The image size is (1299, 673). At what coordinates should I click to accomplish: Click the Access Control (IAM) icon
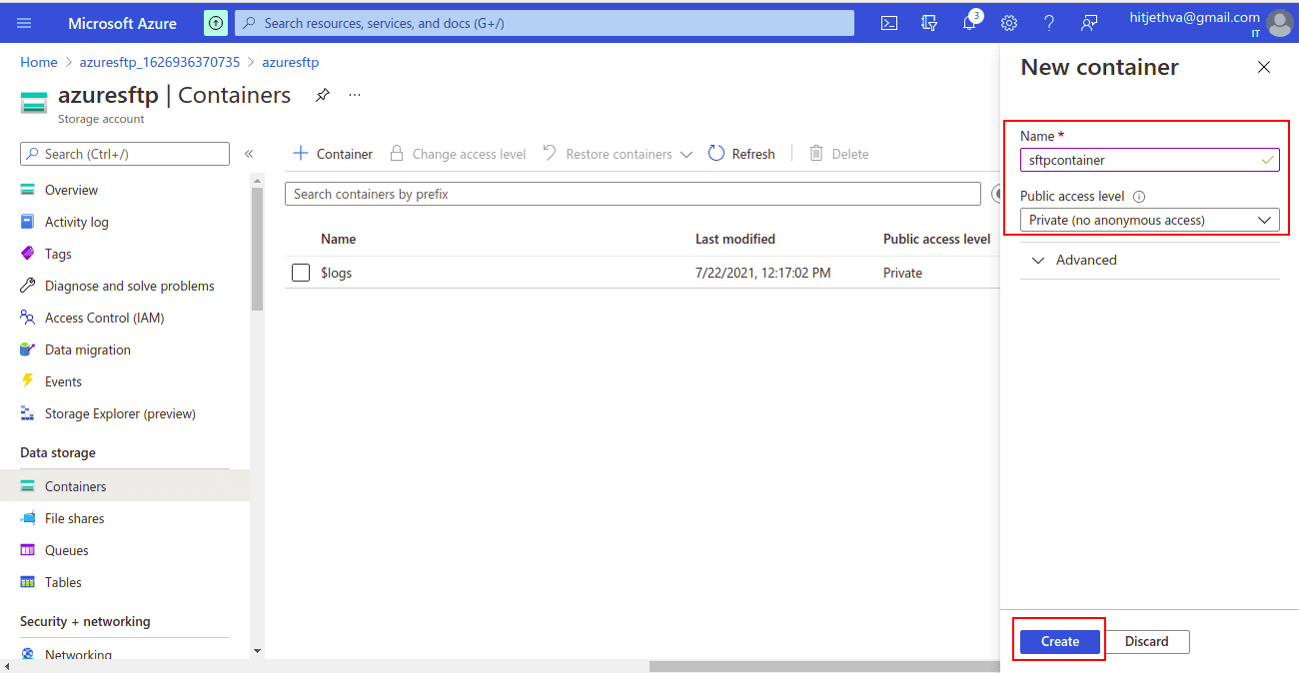point(28,318)
